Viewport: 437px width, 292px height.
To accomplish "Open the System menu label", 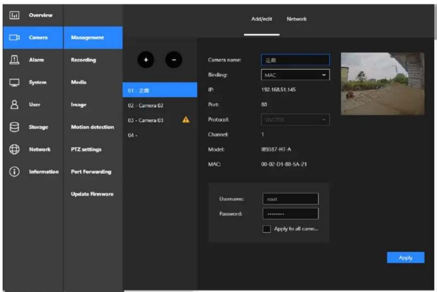I will 37,83.
